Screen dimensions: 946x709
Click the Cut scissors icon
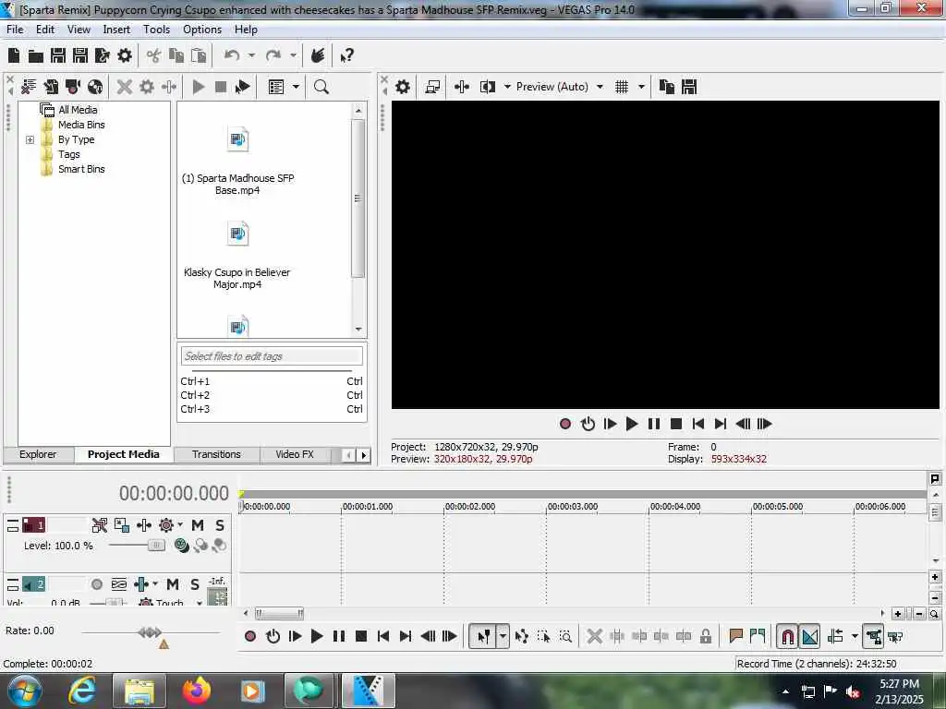[x=153, y=55]
